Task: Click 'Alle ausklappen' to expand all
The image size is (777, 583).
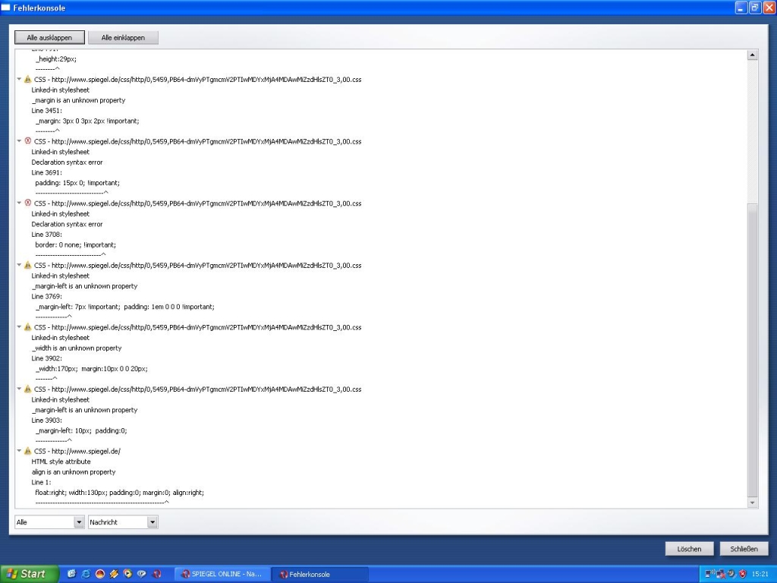Action: pos(49,38)
